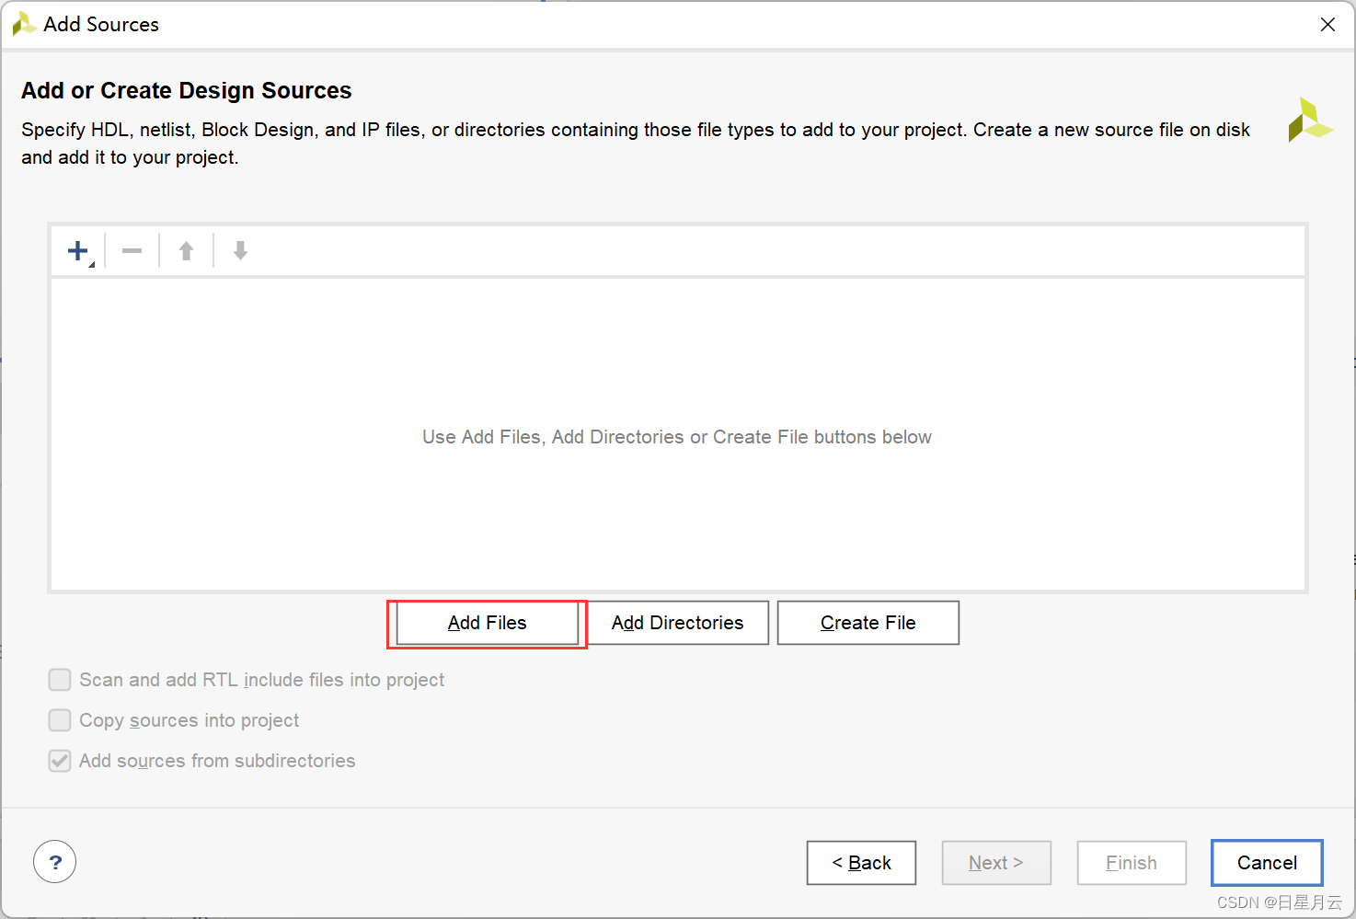Click the Next button
1356x919 pixels.
(995, 863)
